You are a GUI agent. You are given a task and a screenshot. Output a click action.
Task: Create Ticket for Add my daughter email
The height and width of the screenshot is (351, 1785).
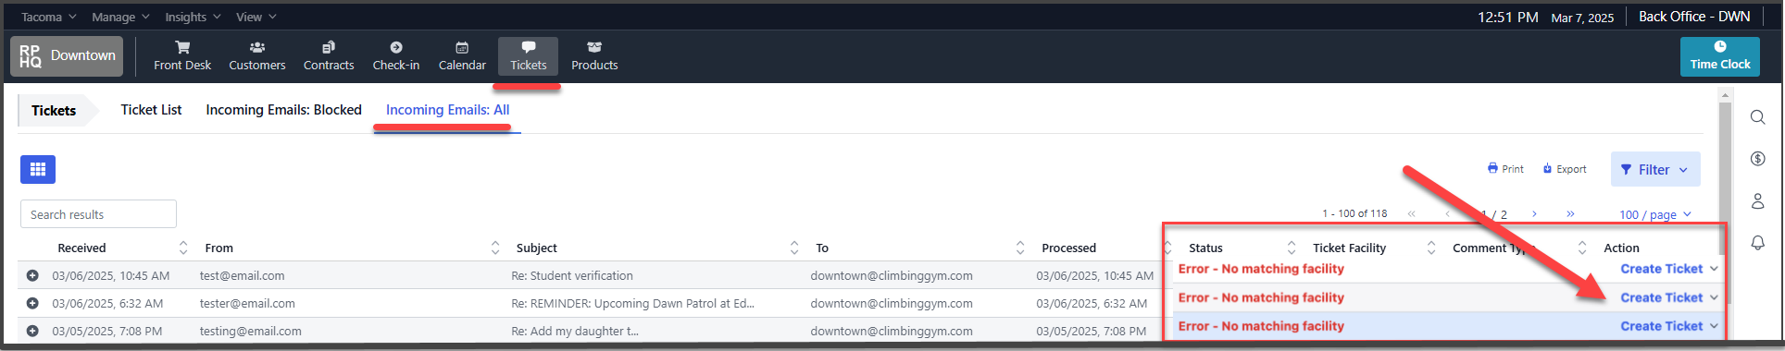pos(1661,326)
